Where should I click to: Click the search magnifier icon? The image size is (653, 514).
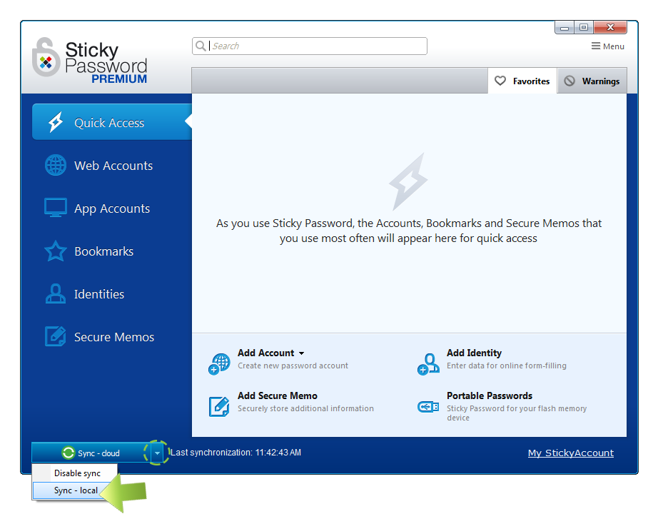tap(201, 46)
